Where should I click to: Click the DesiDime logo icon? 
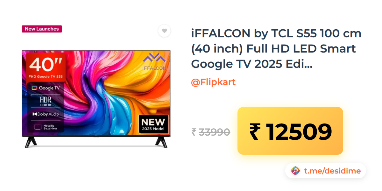click(296, 171)
